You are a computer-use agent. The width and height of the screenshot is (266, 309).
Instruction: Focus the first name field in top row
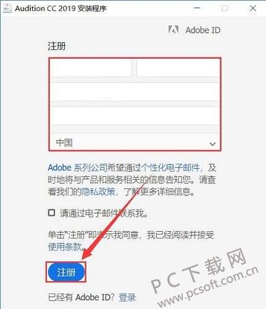[91, 68]
